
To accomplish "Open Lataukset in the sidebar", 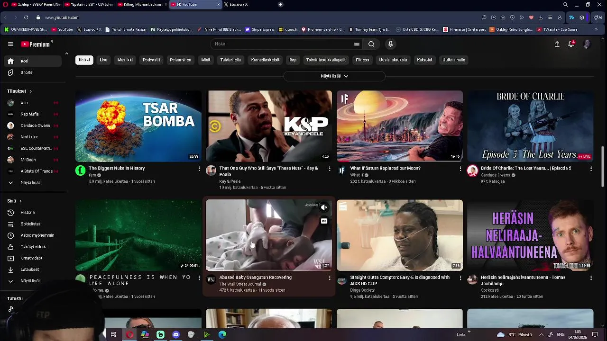I will (32, 269).
